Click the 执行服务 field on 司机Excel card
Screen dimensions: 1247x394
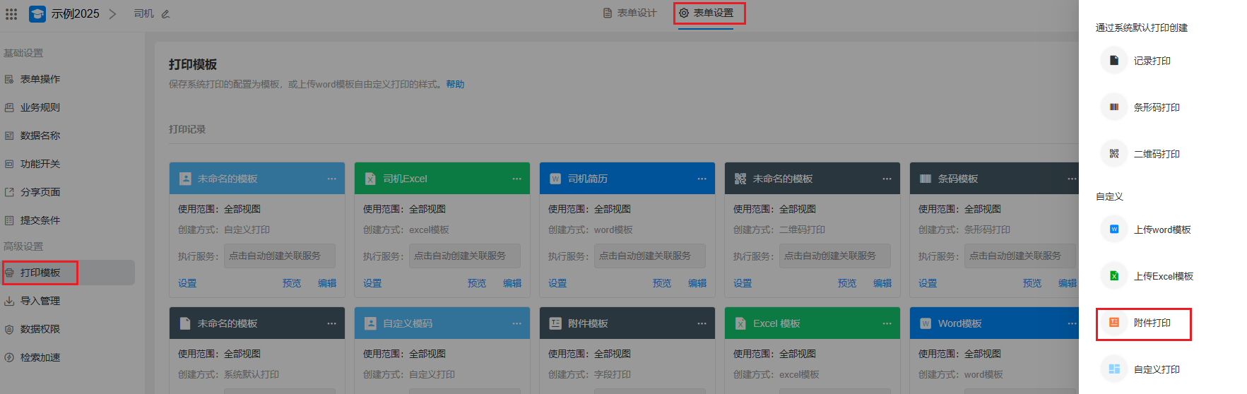click(x=464, y=256)
